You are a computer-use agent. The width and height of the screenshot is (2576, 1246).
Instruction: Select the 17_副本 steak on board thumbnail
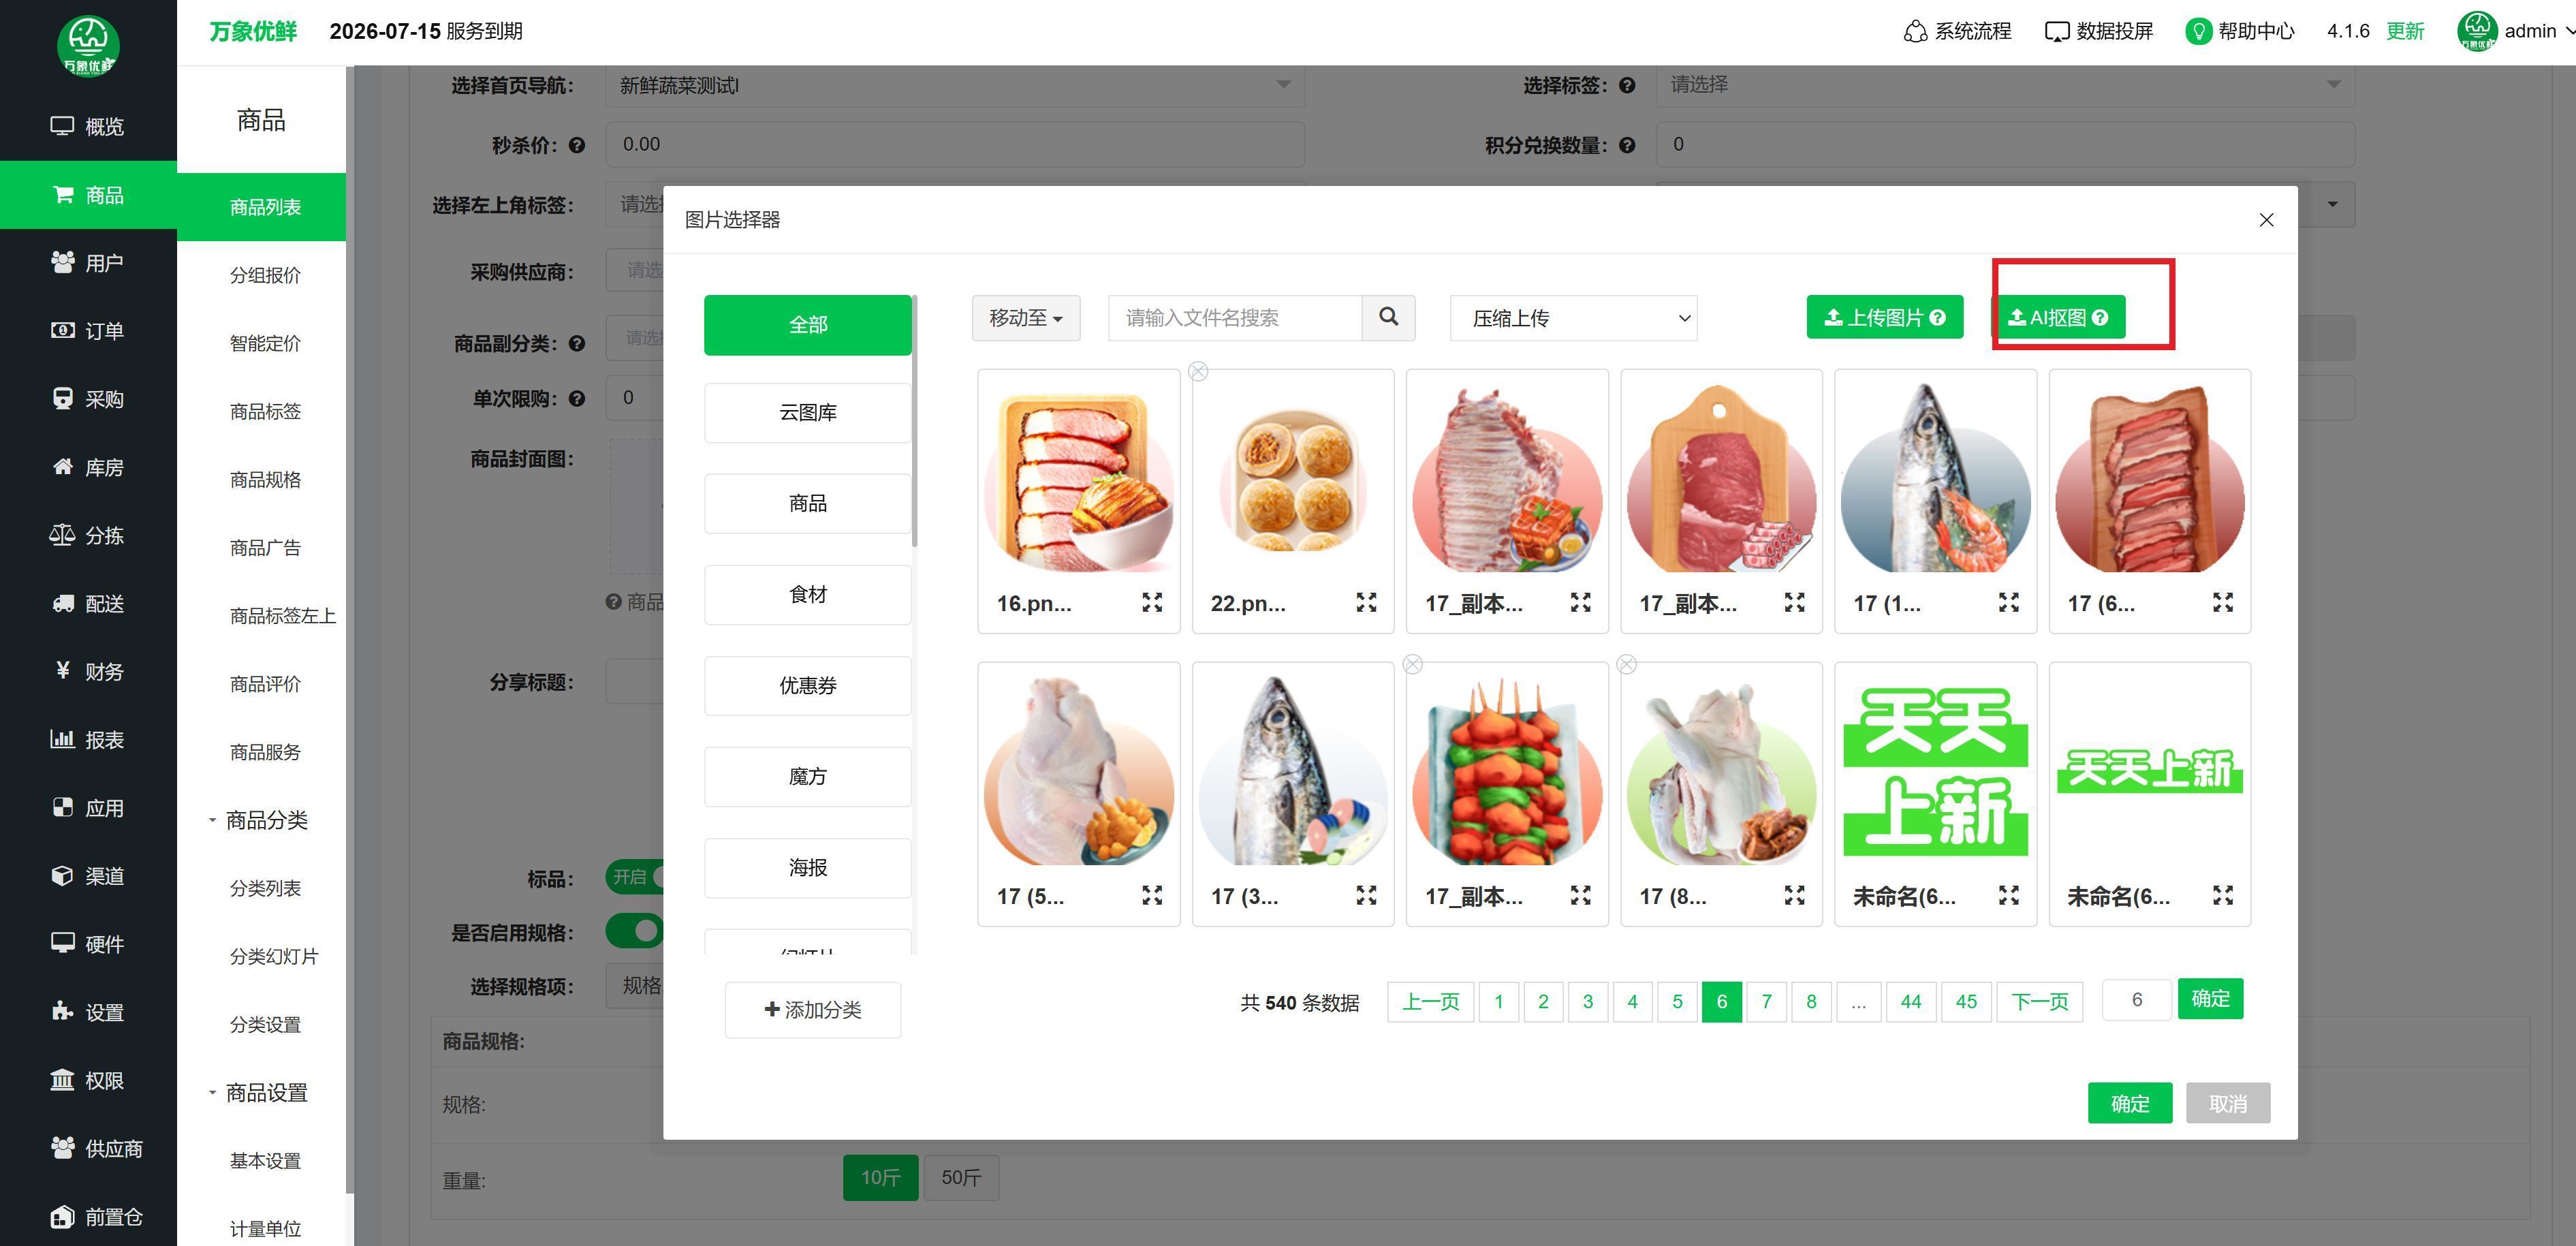(1721, 477)
